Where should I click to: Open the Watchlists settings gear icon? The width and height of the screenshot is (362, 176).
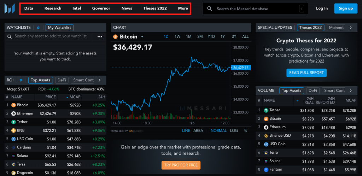tap(38, 28)
